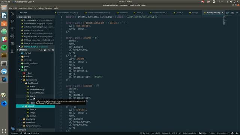The width and height of the screenshot is (240, 135).
Task: Open changes icon in editor title bar
Action: pos(228,13)
